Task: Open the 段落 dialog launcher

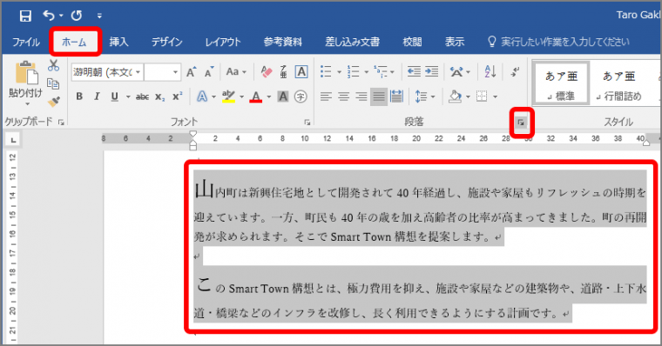Action: tap(521, 123)
